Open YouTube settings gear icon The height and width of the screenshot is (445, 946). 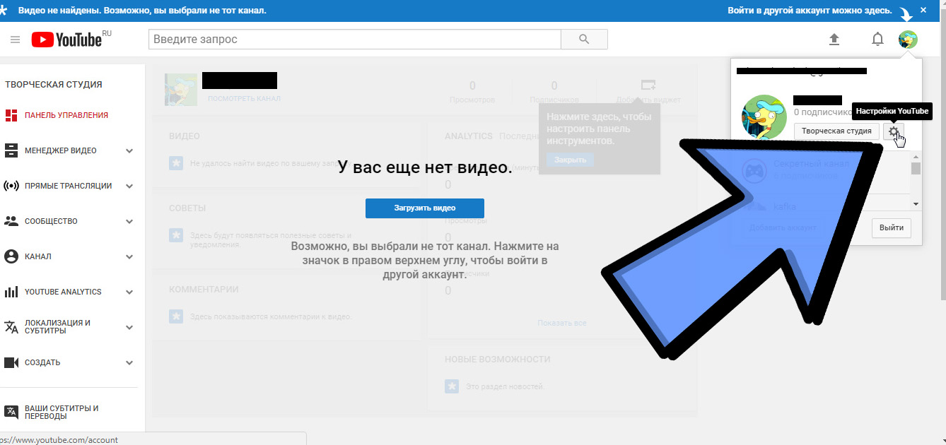coord(893,131)
